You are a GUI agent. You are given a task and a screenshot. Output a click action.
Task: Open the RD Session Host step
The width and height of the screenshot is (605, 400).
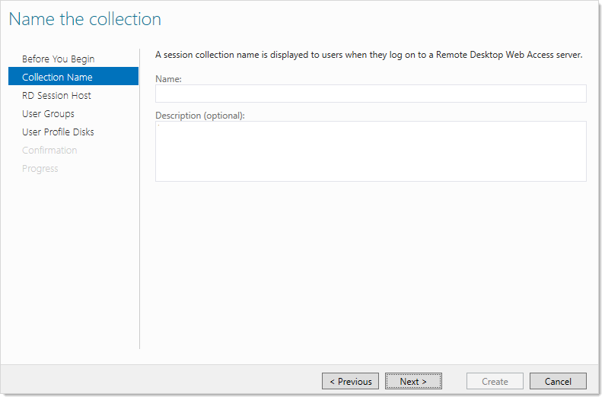(x=56, y=95)
